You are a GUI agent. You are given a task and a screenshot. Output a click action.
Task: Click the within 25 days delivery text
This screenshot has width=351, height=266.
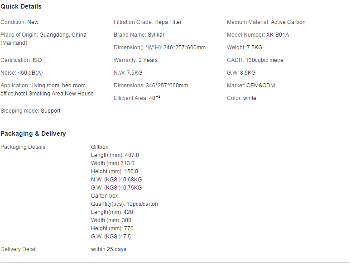[109, 249]
